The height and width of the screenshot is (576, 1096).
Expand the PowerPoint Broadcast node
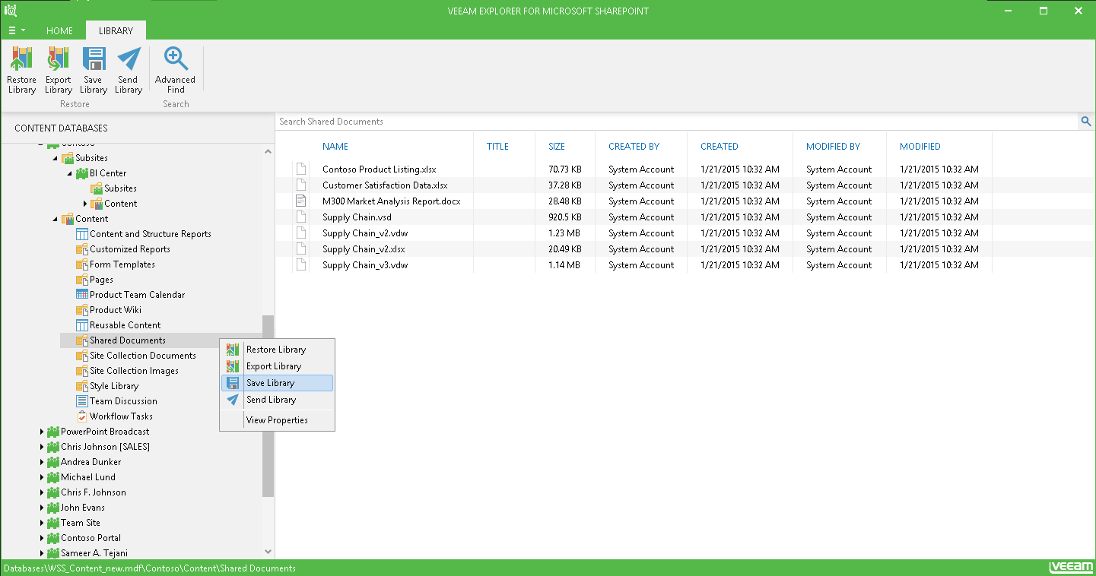(41, 432)
